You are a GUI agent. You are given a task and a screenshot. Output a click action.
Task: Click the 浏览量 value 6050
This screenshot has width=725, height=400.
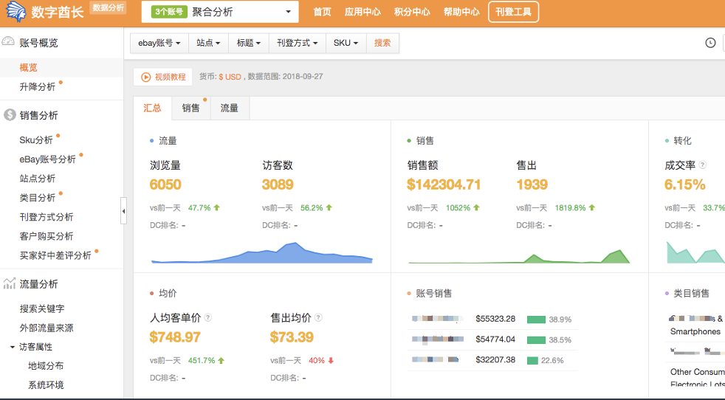165,185
